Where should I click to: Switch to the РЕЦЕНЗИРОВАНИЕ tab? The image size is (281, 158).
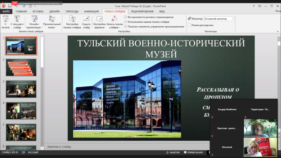click(142, 11)
